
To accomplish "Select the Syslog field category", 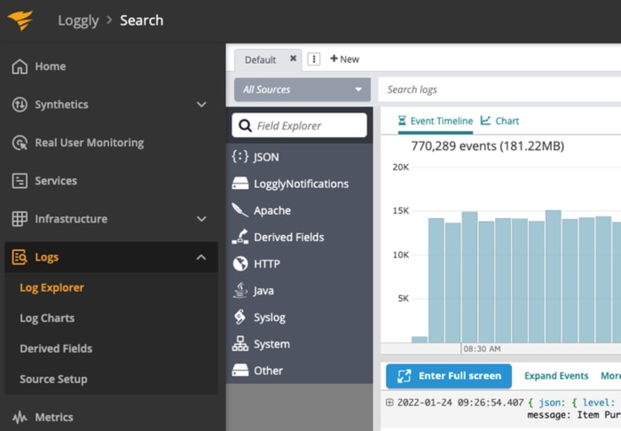I will click(x=269, y=317).
